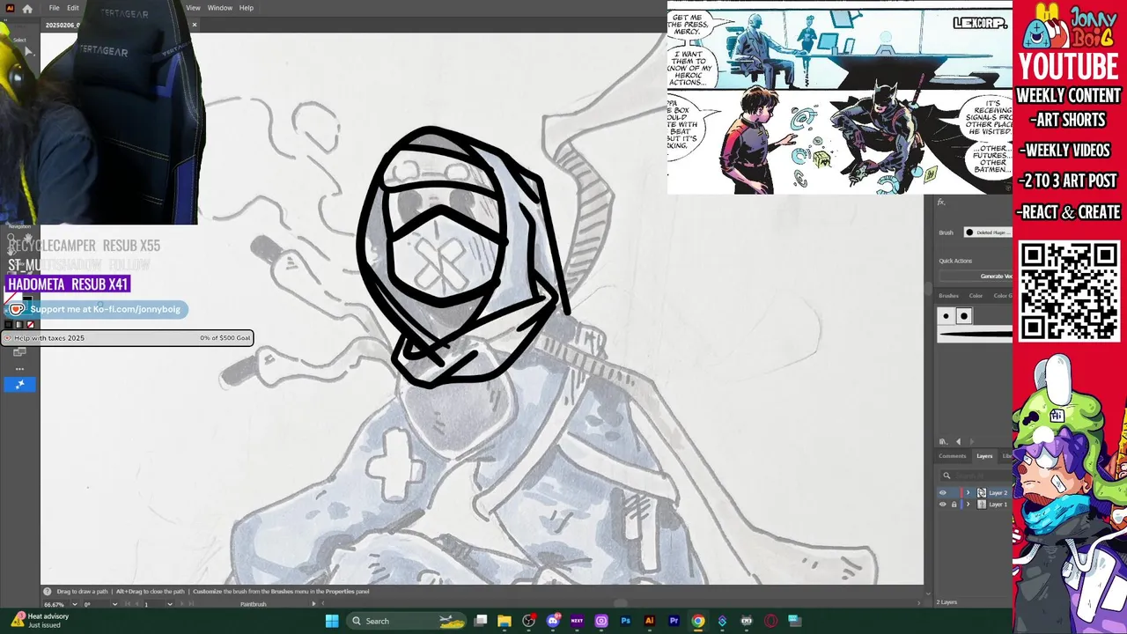Open OBS Studio from the taskbar
Viewport: 1127px width, 634px height.
pos(528,621)
